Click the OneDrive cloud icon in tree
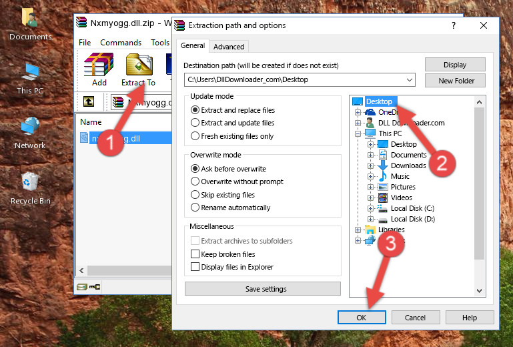513x347 pixels. tap(370, 112)
